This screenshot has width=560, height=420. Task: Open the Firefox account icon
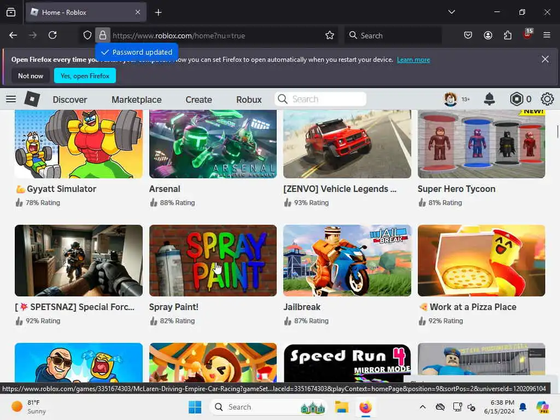(488, 35)
